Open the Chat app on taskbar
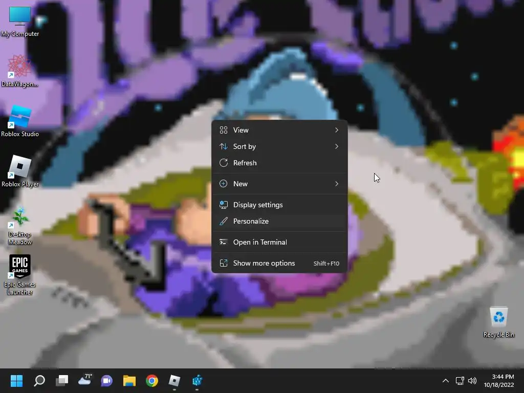Screen dimensions: 524x393 107,381
